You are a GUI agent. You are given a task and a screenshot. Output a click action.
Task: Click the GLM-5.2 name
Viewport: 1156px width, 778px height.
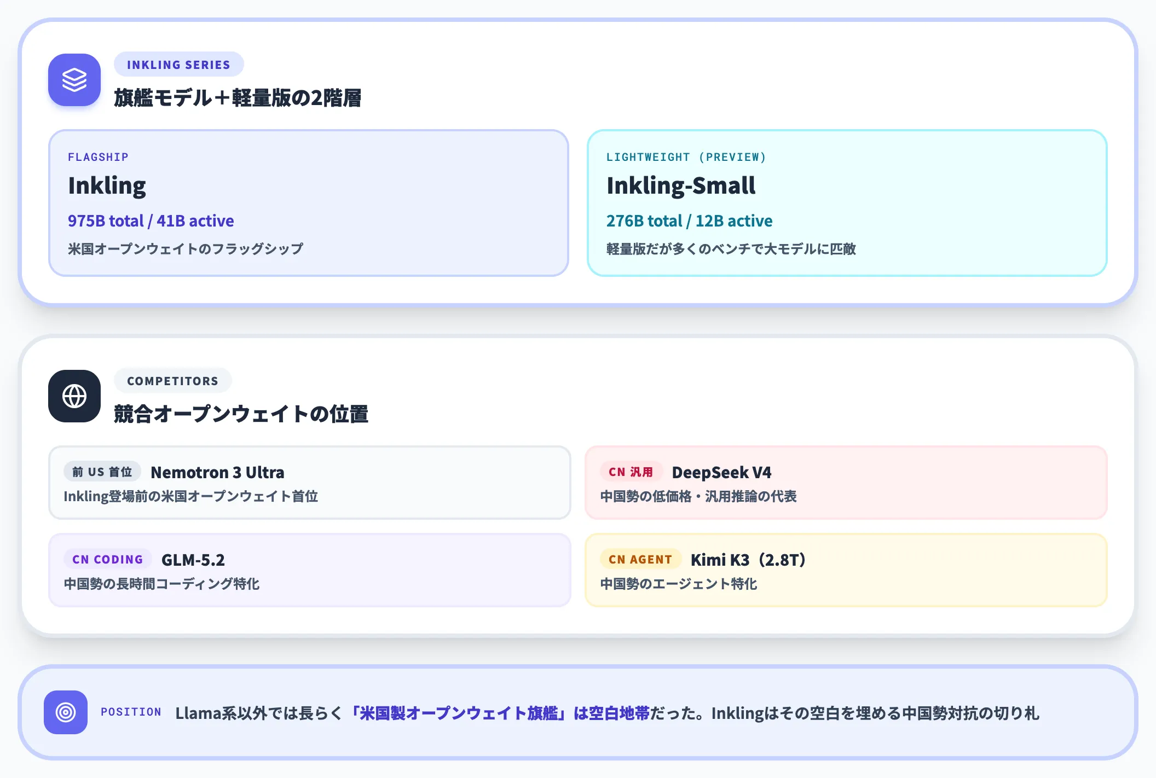193,560
